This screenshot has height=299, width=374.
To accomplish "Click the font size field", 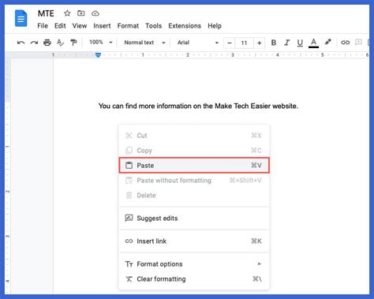I will [x=244, y=43].
